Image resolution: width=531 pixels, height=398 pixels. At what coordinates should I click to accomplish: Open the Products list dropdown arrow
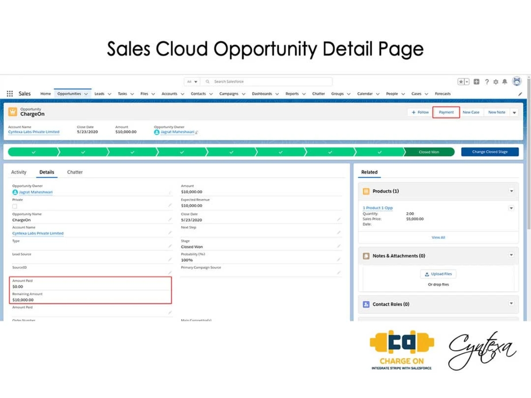point(512,191)
